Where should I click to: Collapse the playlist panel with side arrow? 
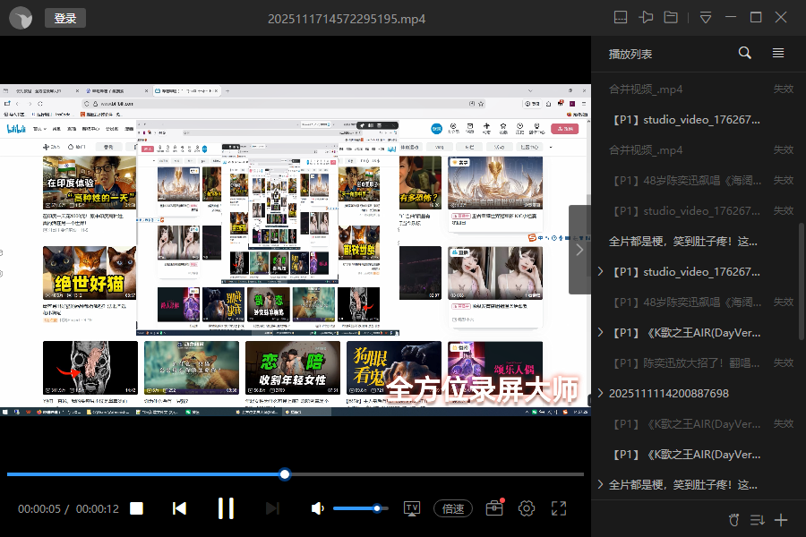579,250
